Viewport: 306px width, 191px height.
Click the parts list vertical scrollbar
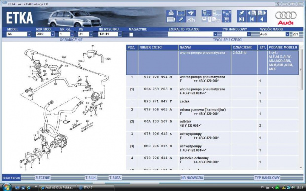tap(301, 107)
